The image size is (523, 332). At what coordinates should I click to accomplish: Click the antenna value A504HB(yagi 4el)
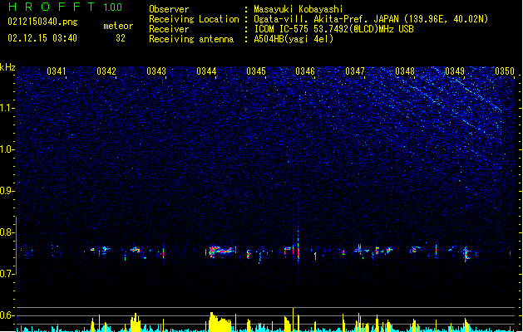pyautogui.click(x=294, y=39)
